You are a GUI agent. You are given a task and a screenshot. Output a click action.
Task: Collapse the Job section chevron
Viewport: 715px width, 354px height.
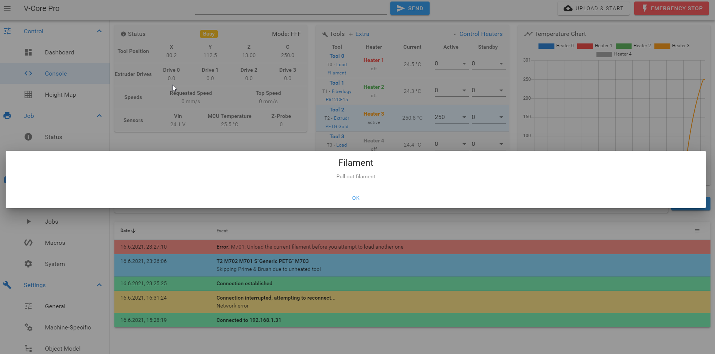coord(99,116)
